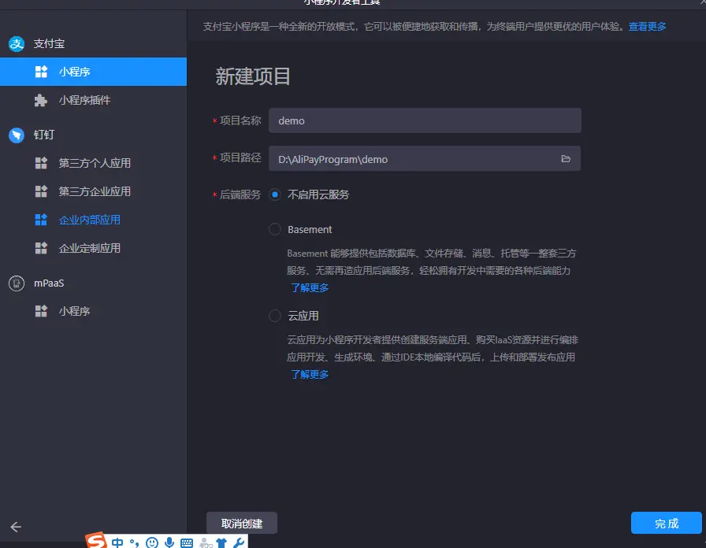The height and width of the screenshot is (548, 706).
Task: Click the icon beside 第三方个人应用
Action: click(x=41, y=163)
